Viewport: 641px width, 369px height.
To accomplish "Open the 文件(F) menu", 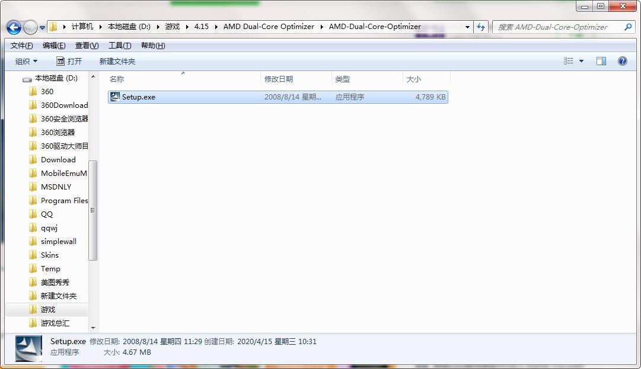I will click(22, 46).
